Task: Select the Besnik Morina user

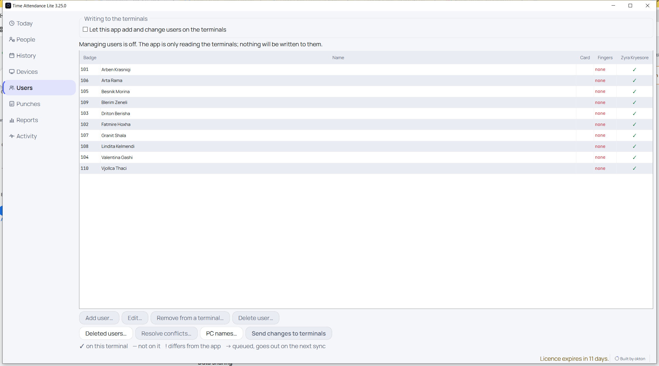Action: (x=366, y=91)
